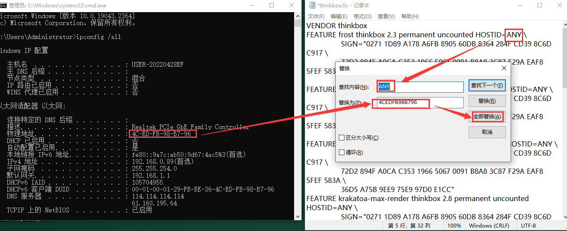
Task: Click default gateway 192.168.1.1 value
Action: (151, 176)
